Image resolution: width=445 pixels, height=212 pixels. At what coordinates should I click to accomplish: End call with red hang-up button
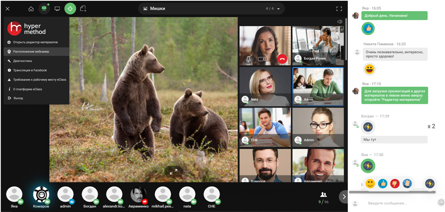pyautogui.click(x=282, y=59)
